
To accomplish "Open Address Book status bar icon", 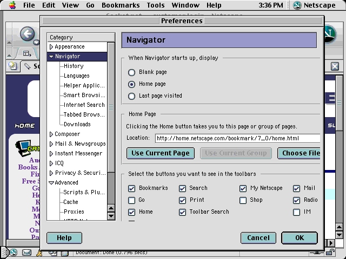I will pos(65,253).
